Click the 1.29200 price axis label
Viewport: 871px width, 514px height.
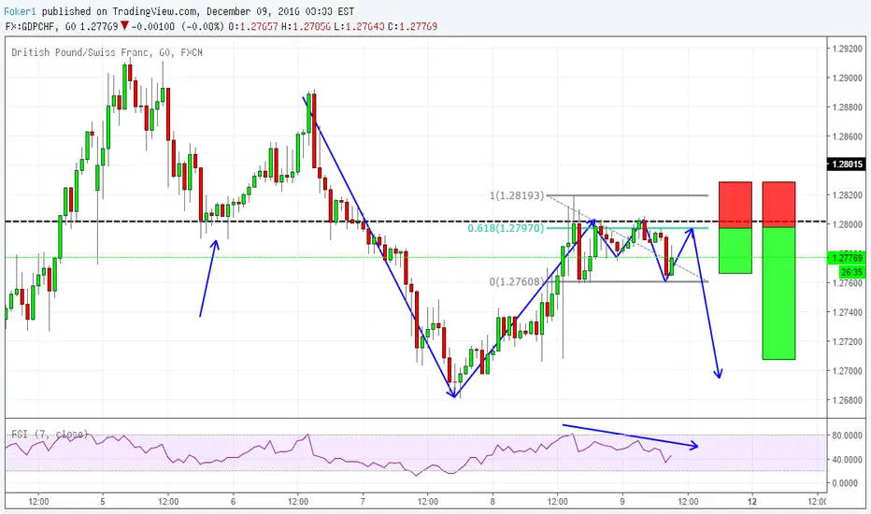pyautogui.click(x=847, y=49)
